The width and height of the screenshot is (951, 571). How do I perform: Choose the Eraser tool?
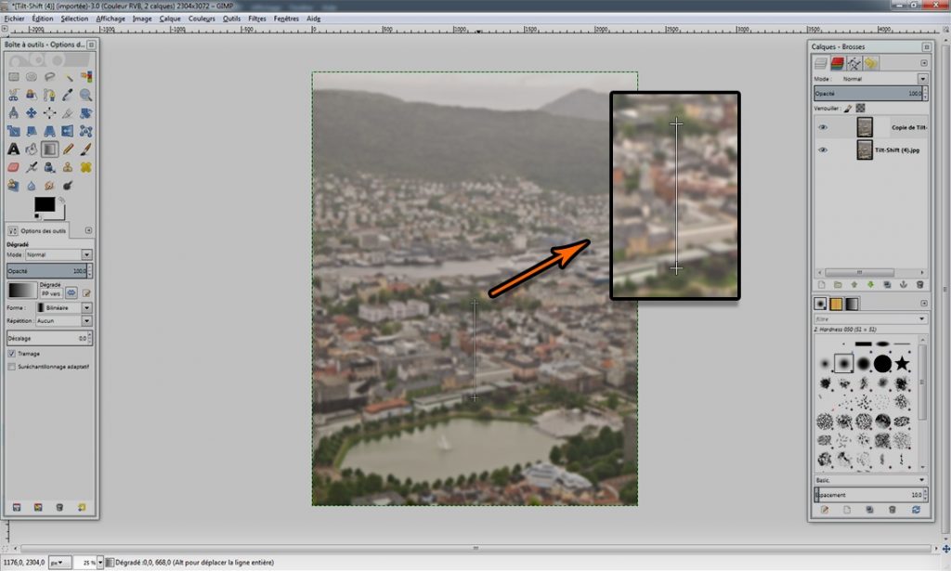click(x=13, y=167)
